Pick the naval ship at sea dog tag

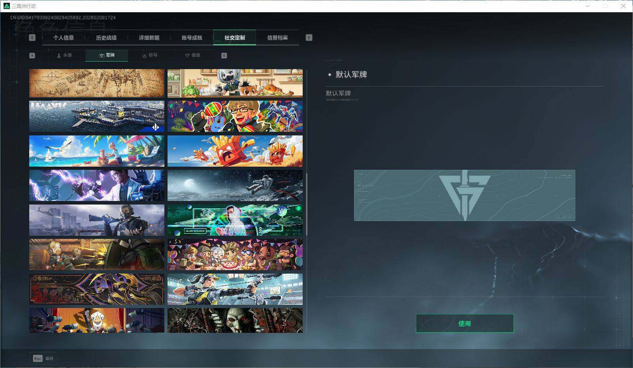point(97,116)
